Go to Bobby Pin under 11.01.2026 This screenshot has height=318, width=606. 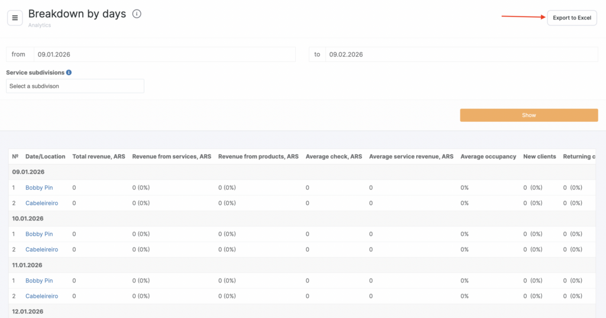coord(39,281)
